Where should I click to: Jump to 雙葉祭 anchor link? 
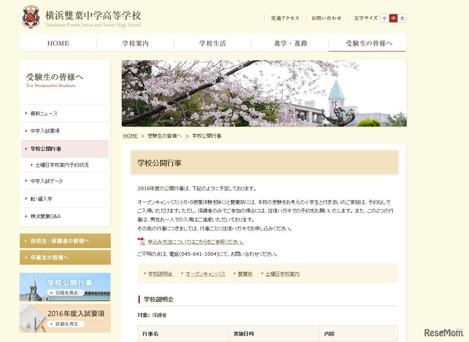[245, 274]
